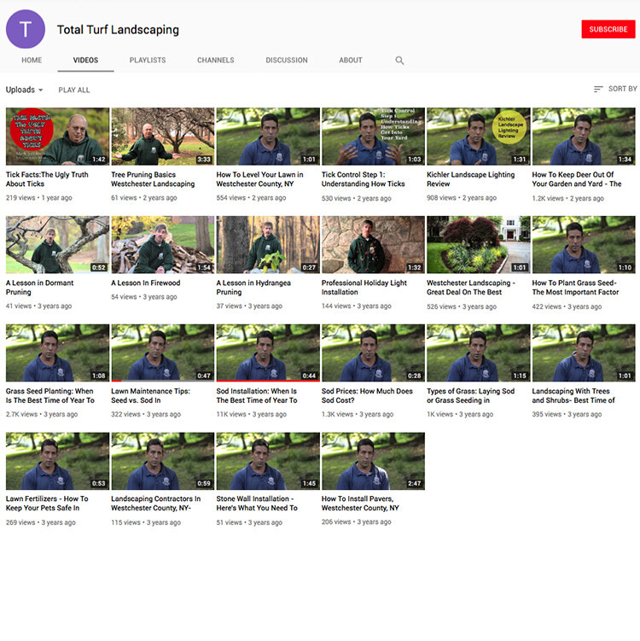Click title Types of Grass: Laying Sod
Screen dimensions: 640x641
coord(470,396)
